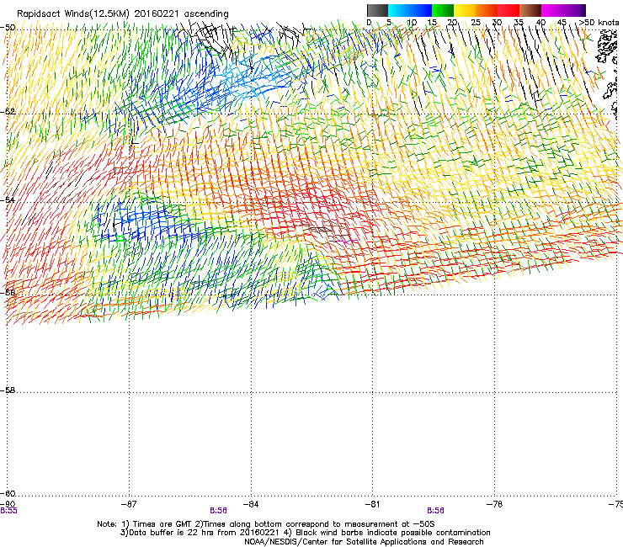Click the -60 latitude axis label
Viewport: 623px width, 547px height.
8,493
